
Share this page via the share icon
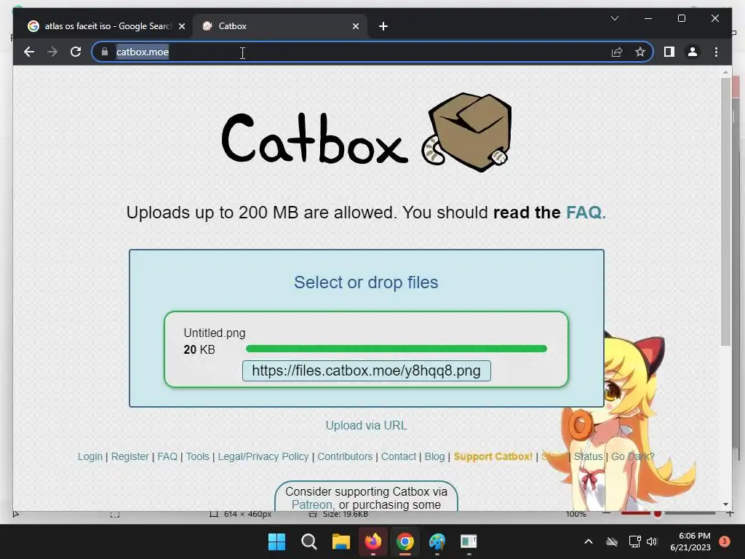[x=617, y=52]
